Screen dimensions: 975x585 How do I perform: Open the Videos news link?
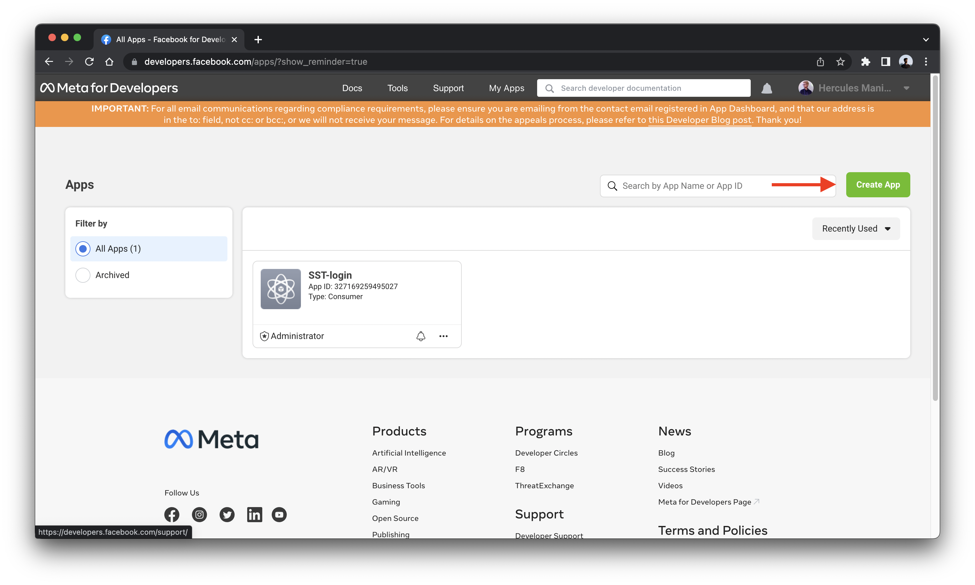pyautogui.click(x=670, y=485)
